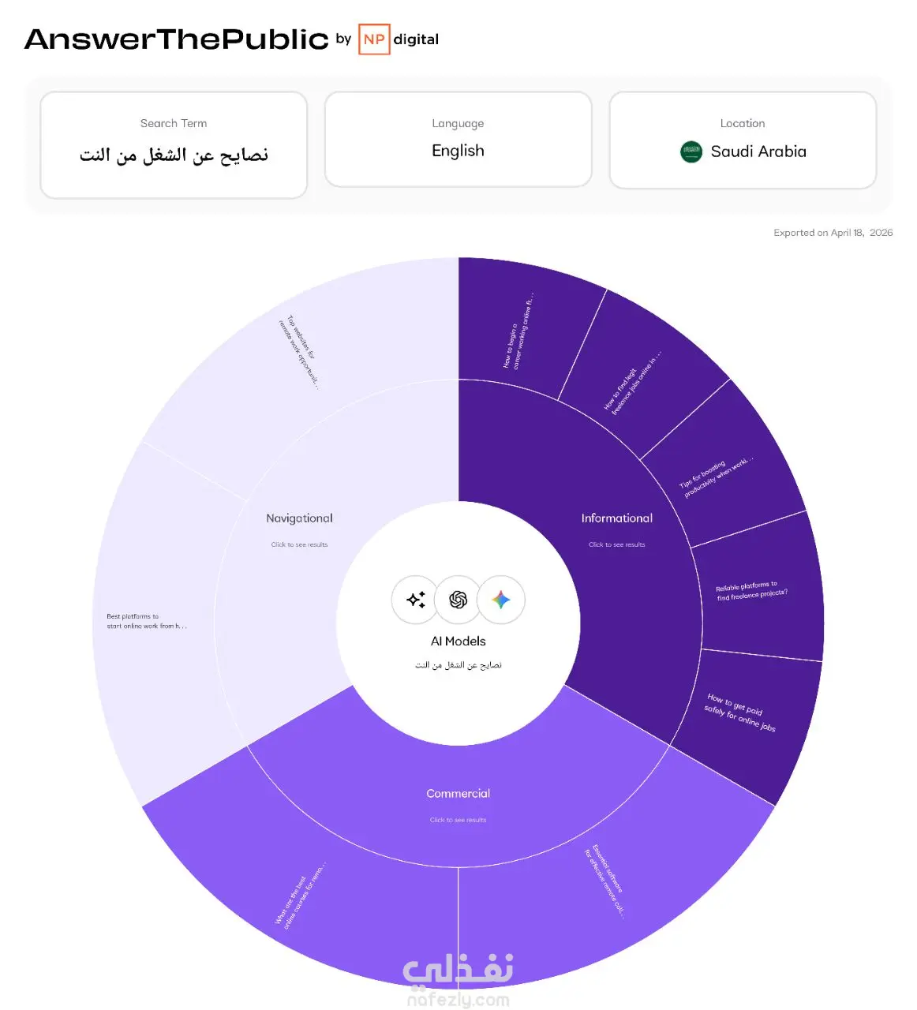The width and height of the screenshot is (917, 1010).
Task: Click the AnswerThePublic logo
Action: (x=177, y=39)
